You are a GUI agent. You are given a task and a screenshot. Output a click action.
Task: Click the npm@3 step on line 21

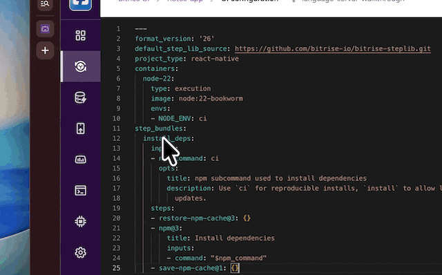coord(169,228)
